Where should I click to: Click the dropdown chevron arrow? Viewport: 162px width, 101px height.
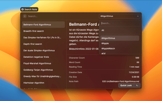coord(138,16)
